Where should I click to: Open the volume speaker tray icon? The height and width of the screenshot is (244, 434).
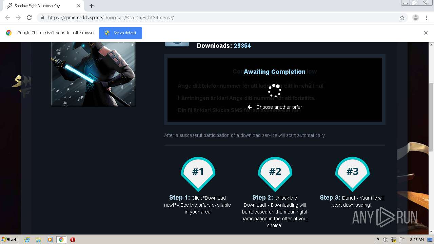[386, 240]
